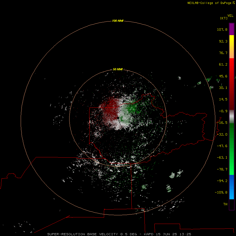
Task: Select the -16.5 legend value
Action: click(x=222, y=123)
